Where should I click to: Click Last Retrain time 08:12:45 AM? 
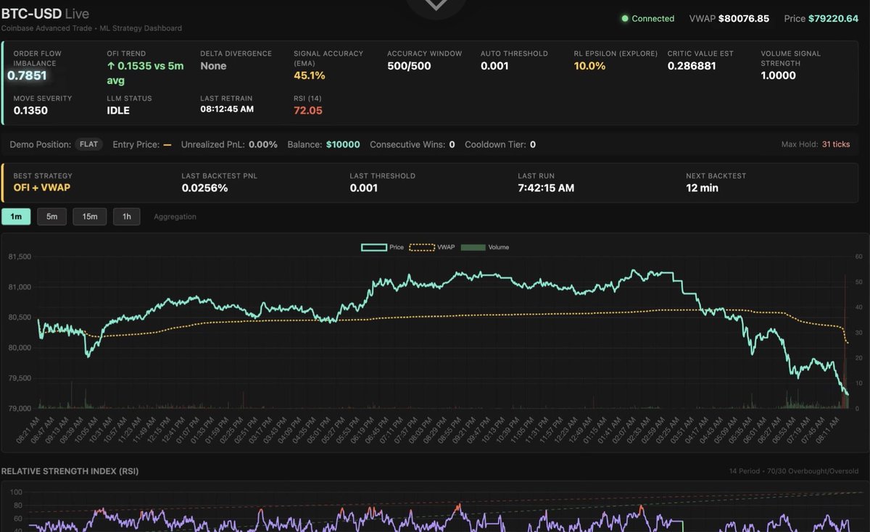(227, 109)
